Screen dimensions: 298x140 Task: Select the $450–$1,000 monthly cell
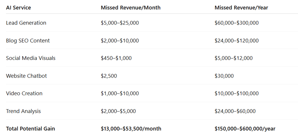click(x=116, y=58)
